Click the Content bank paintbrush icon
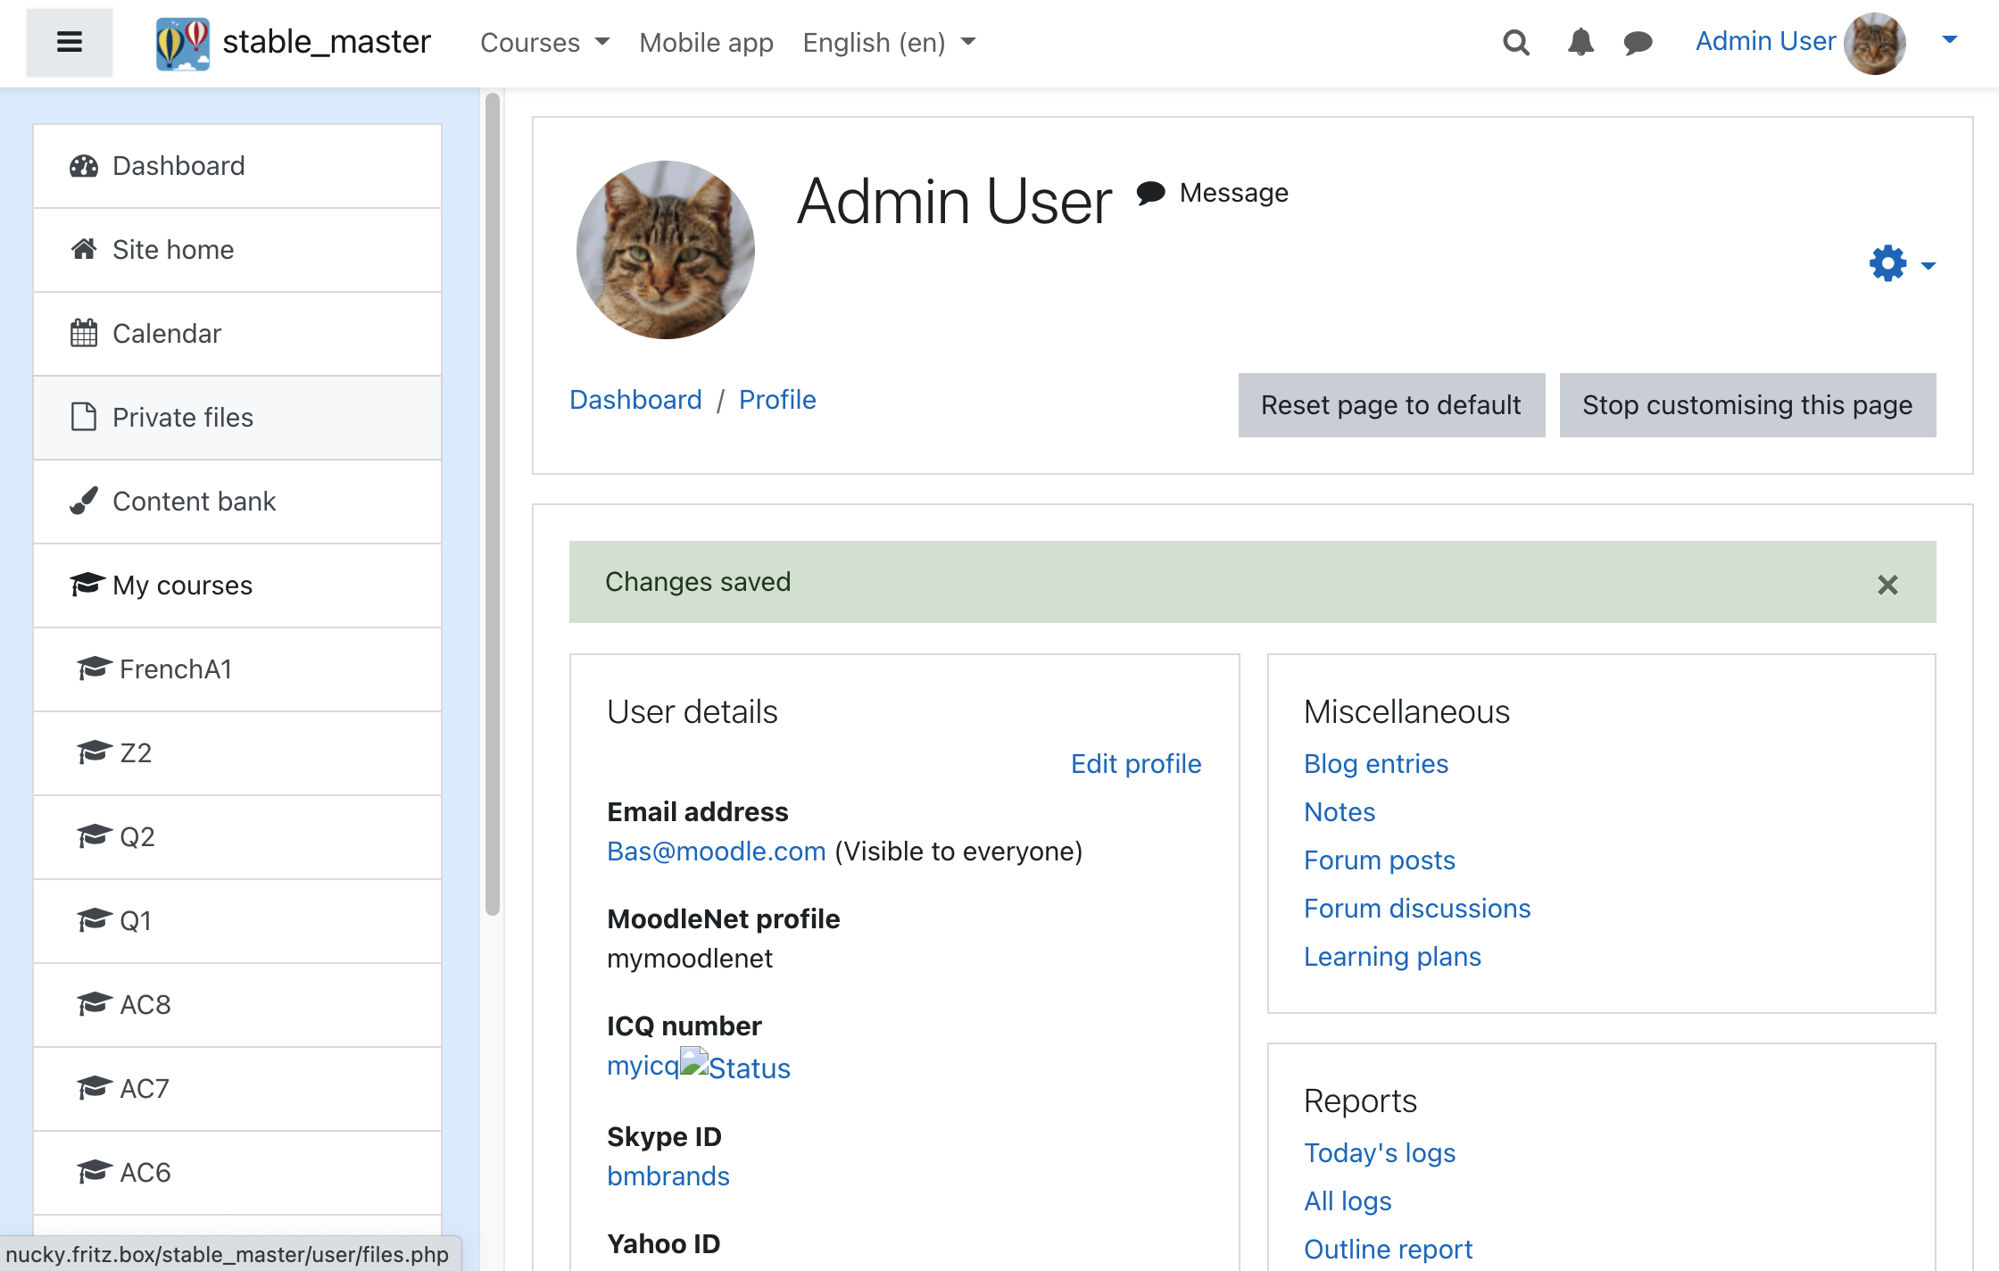 pyautogui.click(x=84, y=501)
